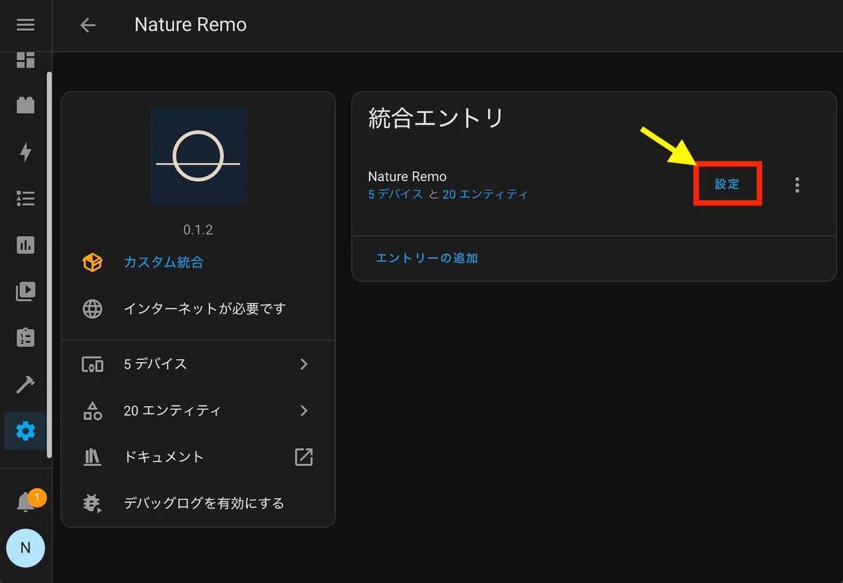Open the 5 デバイス link in entry
This screenshot has width=843, height=583.
[396, 194]
